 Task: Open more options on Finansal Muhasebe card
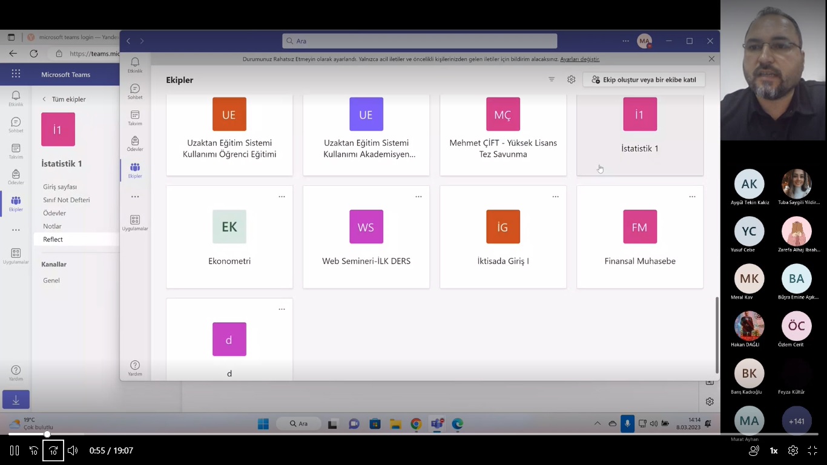point(692,197)
